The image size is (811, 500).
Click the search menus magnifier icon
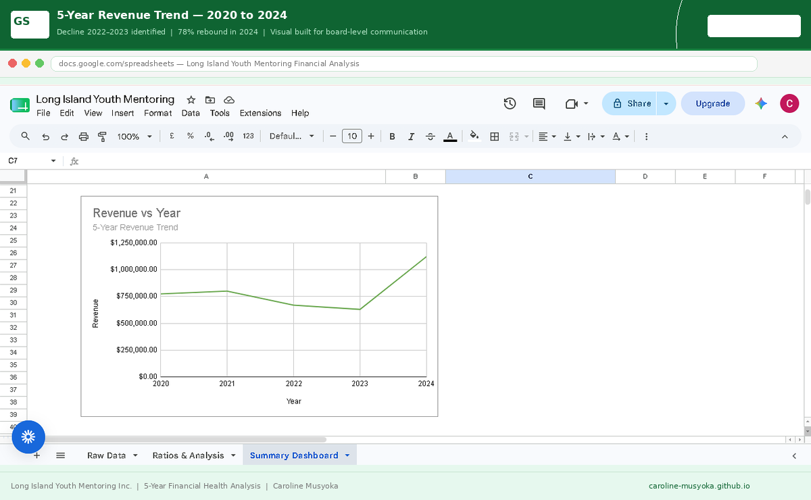(26, 136)
